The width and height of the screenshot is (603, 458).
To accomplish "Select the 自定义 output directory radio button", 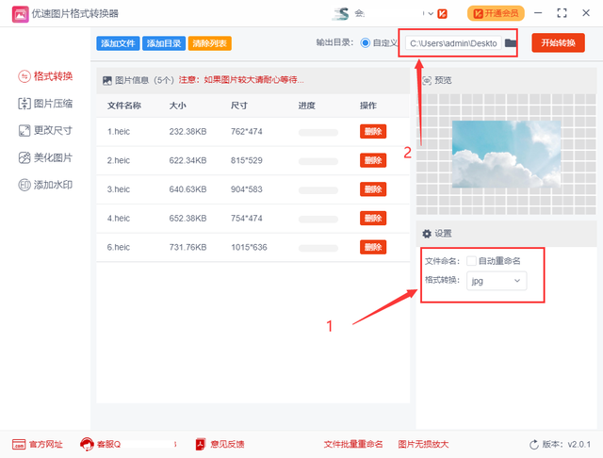I will (x=365, y=42).
